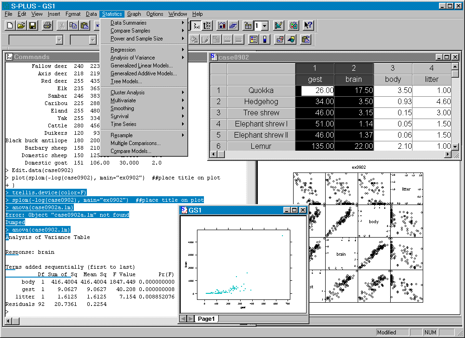This screenshot has height=338, width=465.
Task: Open the 2D plots palette icon
Action: pyautogui.click(x=222, y=26)
